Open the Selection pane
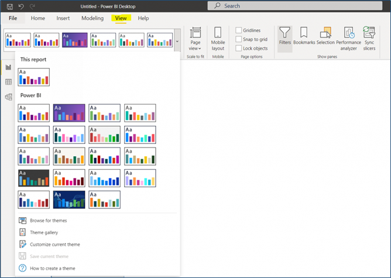 click(325, 36)
